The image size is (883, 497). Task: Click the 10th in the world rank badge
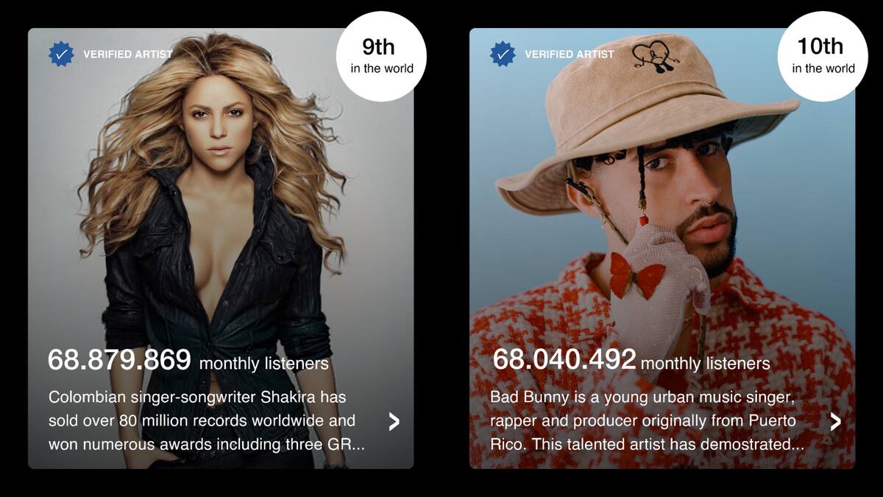(823, 56)
